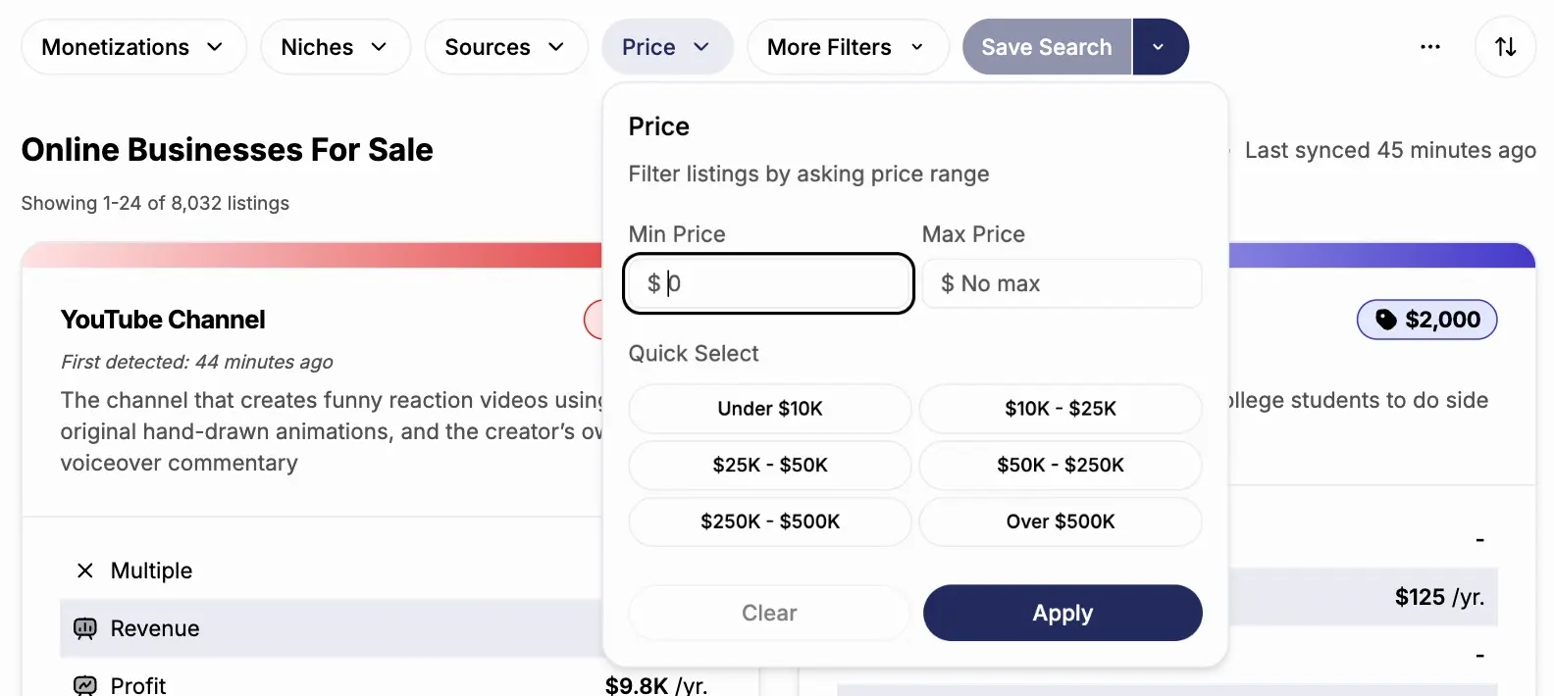Expand the Sources filter dropdown
Viewport: 1554px width, 696px height.
pyautogui.click(x=505, y=47)
